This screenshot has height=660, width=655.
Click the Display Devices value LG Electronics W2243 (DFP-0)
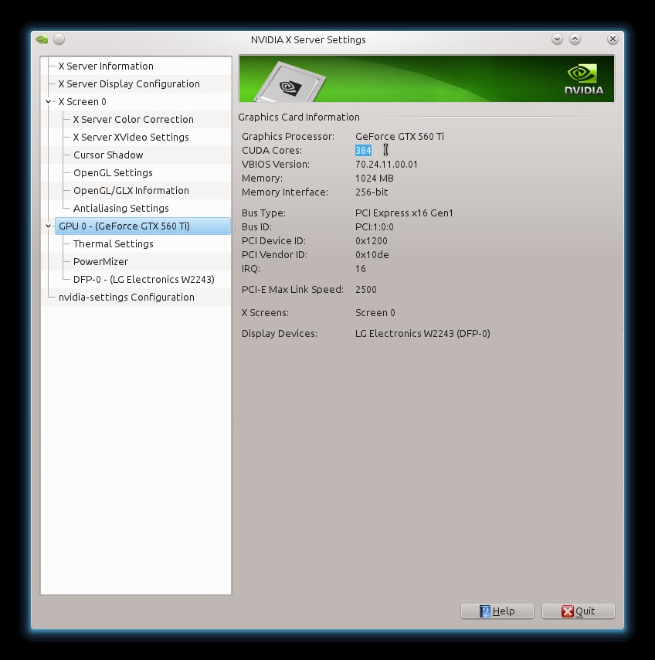coord(423,333)
